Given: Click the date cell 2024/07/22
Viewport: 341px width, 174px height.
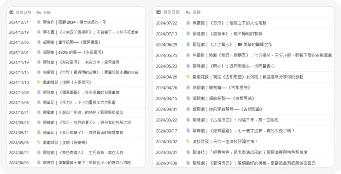Looking at the screenshot, I should coord(167,23).
